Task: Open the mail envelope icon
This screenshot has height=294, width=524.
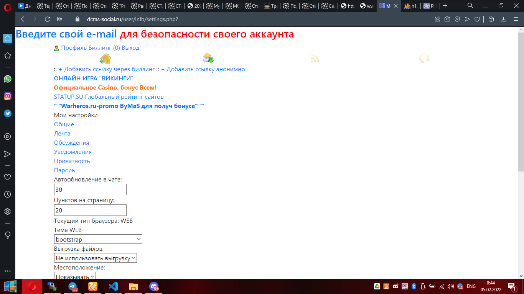Action: click(x=208, y=58)
